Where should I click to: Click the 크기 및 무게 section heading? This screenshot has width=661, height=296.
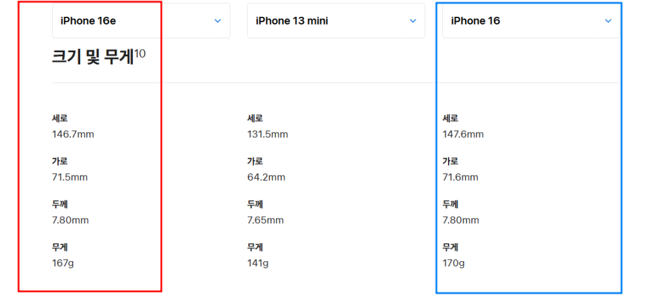click(92, 57)
